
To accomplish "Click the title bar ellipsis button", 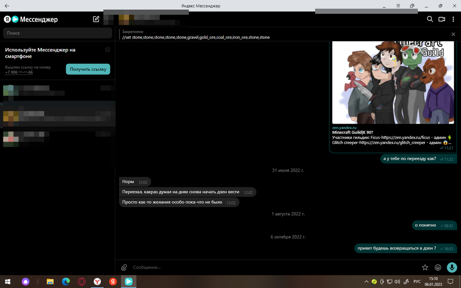I will click(x=384, y=6).
